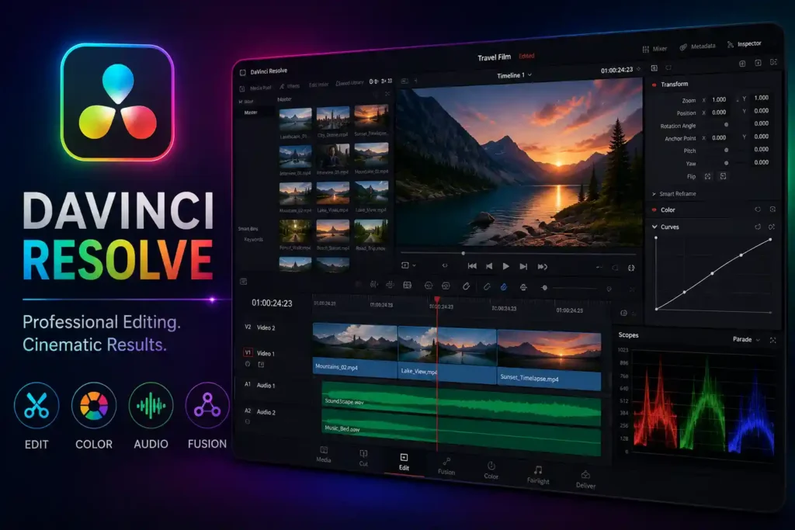Select the SoundScape.wav audio clip
The height and width of the screenshot is (530, 795).
461,404
